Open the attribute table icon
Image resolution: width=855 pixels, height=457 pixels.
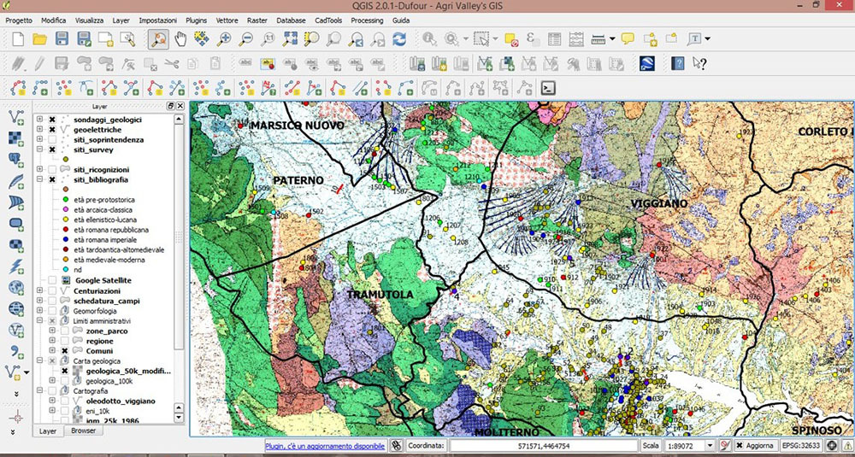click(x=554, y=38)
